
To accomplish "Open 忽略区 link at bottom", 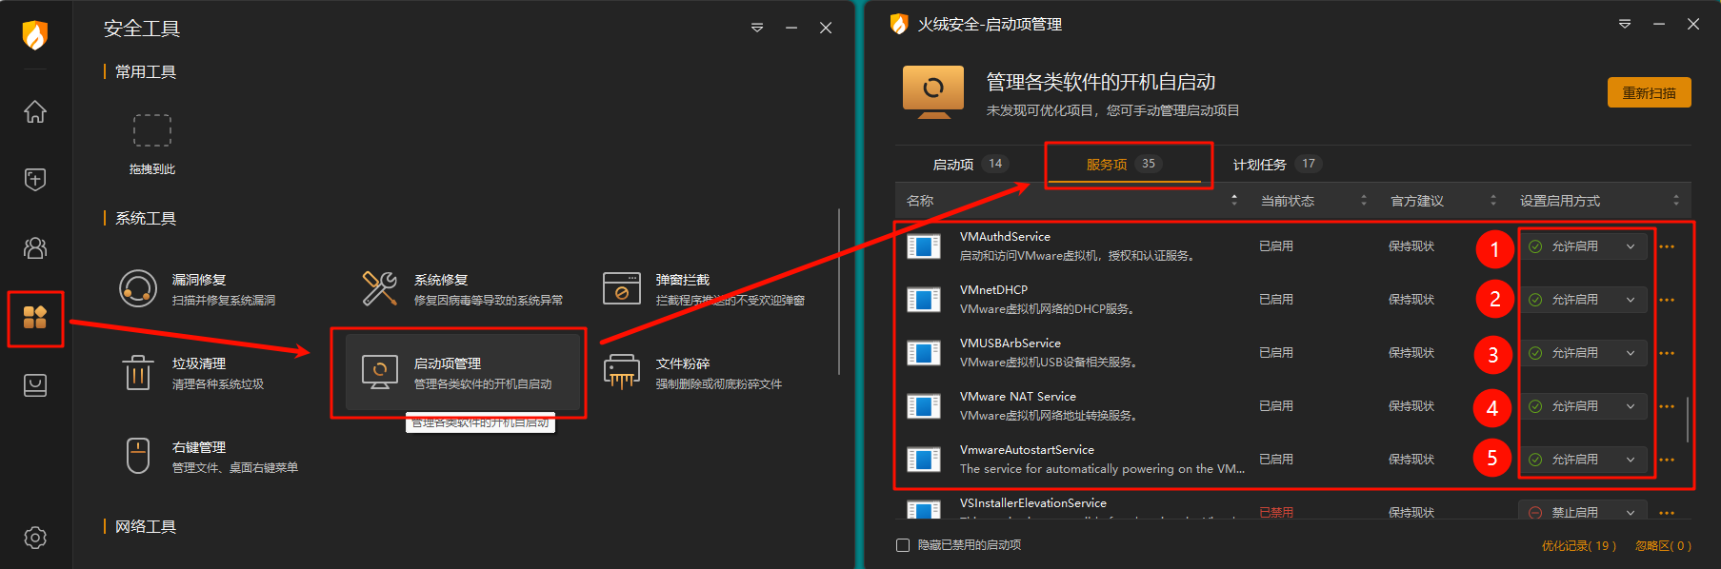I will tap(1663, 546).
